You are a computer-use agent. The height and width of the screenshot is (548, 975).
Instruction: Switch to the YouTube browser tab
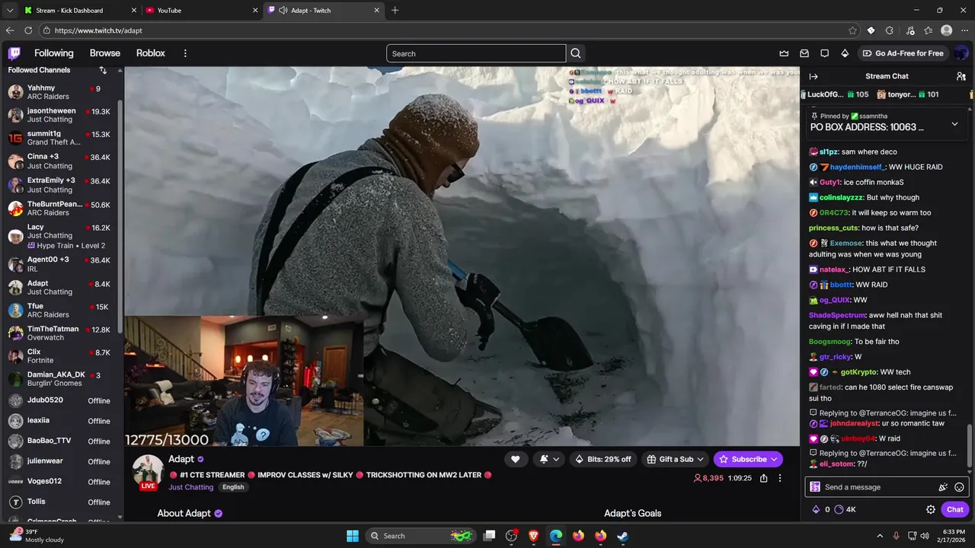tap(200, 11)
